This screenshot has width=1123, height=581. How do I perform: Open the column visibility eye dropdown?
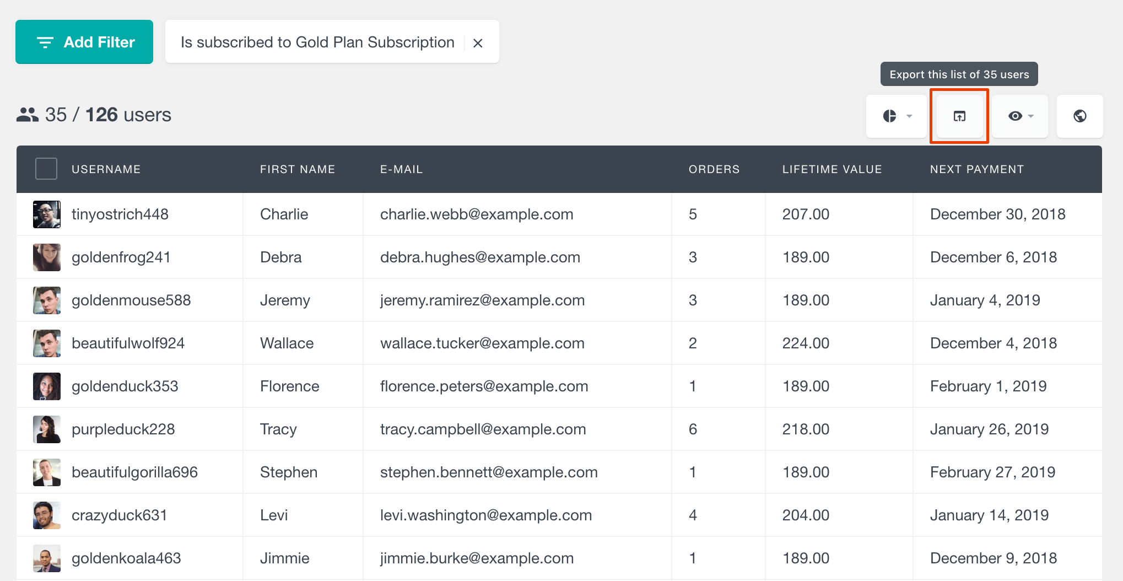pyautogui.click(x=1020, y=116)
